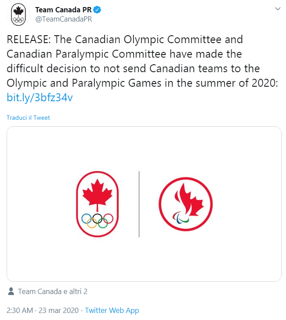286x320 pixels.
Task: Click the "23 mar 2020" date text
Action: point(58,310)
